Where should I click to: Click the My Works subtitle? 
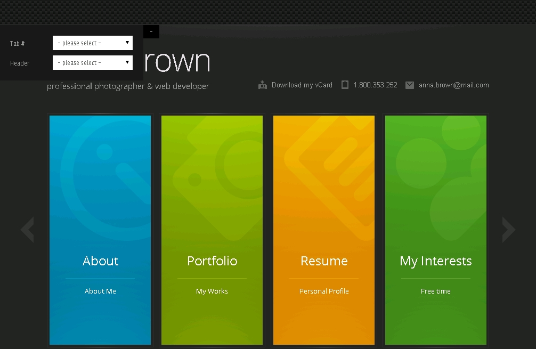[212, 291]
